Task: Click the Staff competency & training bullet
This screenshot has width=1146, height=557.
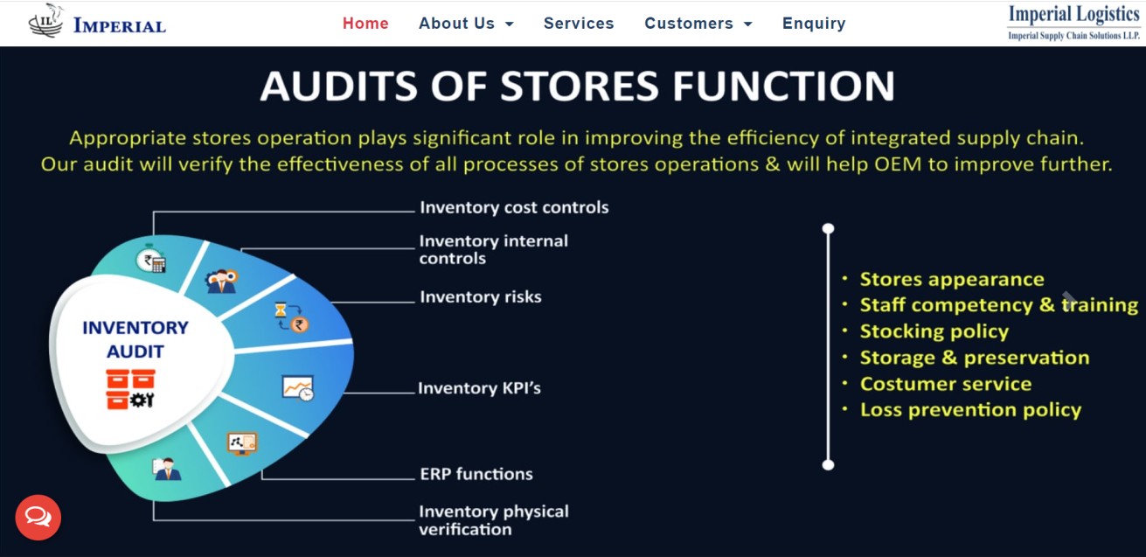Action: click(999, 305)
